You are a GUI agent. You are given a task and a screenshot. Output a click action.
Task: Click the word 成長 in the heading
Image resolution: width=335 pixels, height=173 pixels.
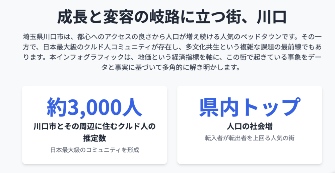(72, 18)
